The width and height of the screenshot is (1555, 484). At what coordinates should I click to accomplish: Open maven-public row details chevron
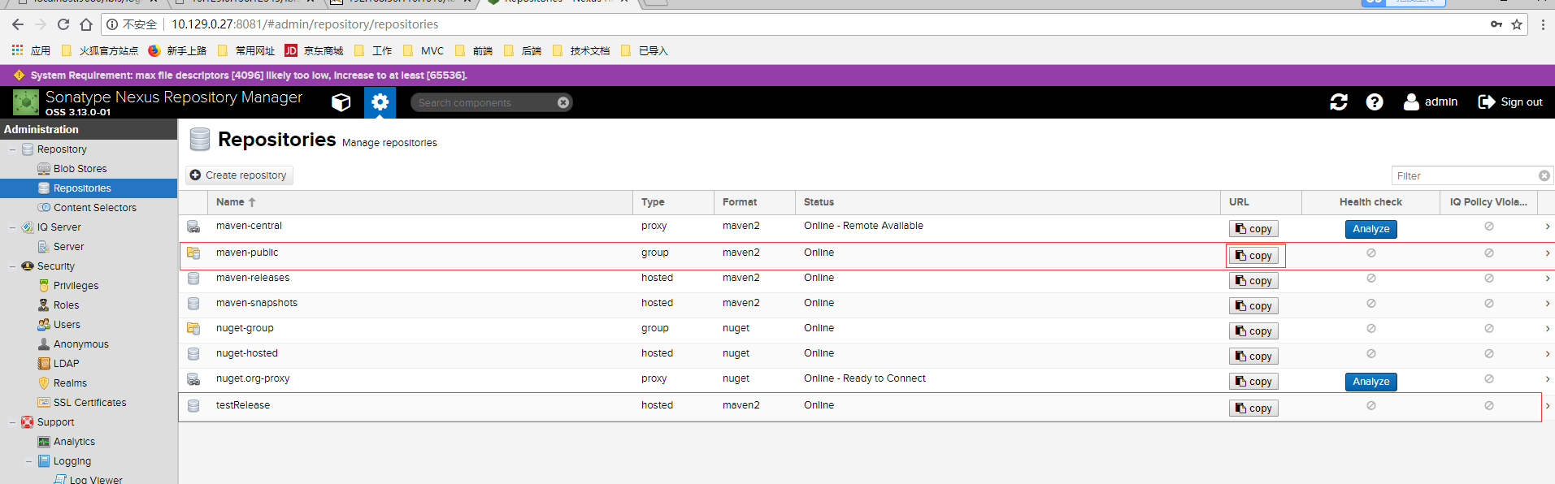pyautogui.click(x=1548, y=253)
